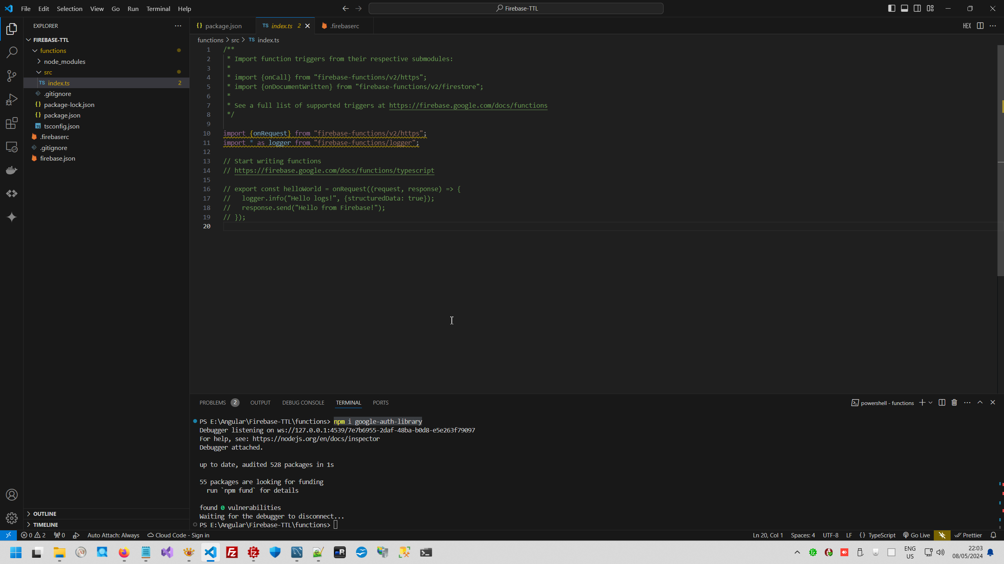Open the firebase docs functions link on line 7
Viewport: 1004px width, 564px height.
tap(468, 105)
